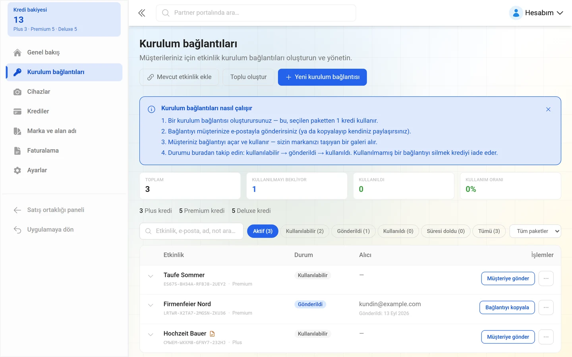Open the Tüm paketler dropdown
Image resolution: width=572 pixels, height=357 pixels.
(x=535, y=231)
